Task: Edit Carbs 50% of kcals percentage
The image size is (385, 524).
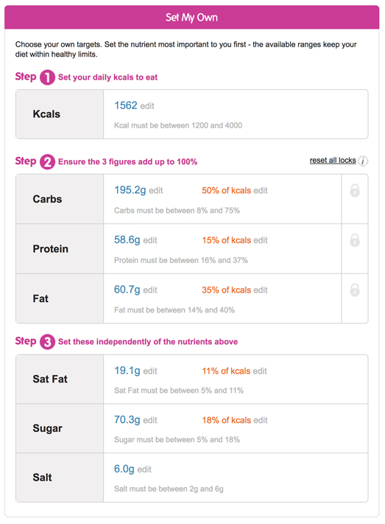Action: tap(261, 191)
